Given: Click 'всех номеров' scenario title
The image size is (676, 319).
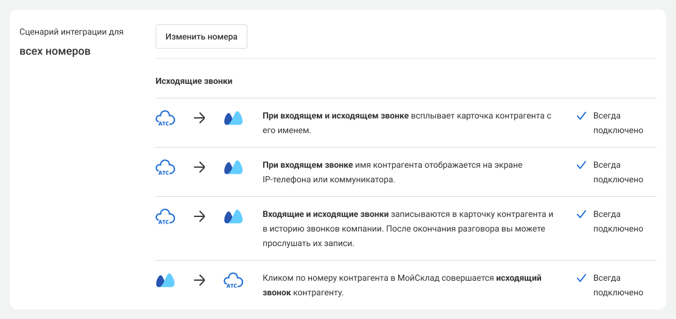Looking at the screenshot, I should [x=55, y=51].
